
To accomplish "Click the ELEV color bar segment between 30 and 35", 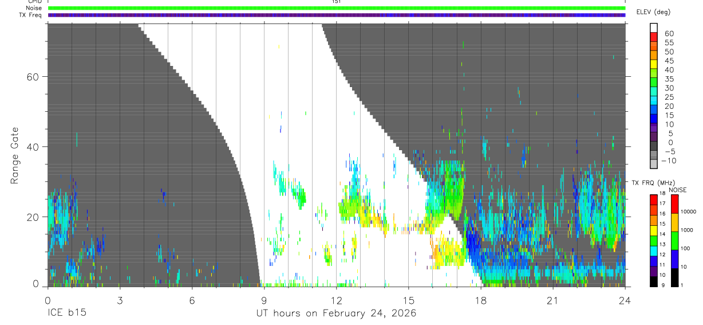I will click(654, 83).
